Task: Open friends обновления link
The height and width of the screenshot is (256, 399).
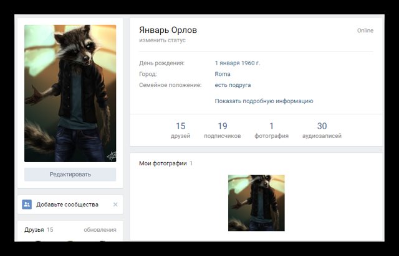Action: pos(100,230)
